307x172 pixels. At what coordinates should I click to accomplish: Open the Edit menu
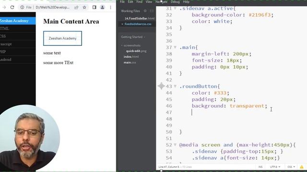pyautogui.click(x=130, y=2)
